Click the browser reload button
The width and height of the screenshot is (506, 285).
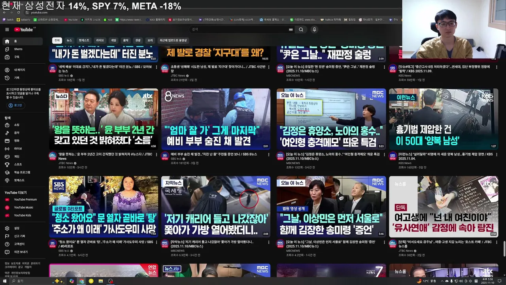coord(18,13)
